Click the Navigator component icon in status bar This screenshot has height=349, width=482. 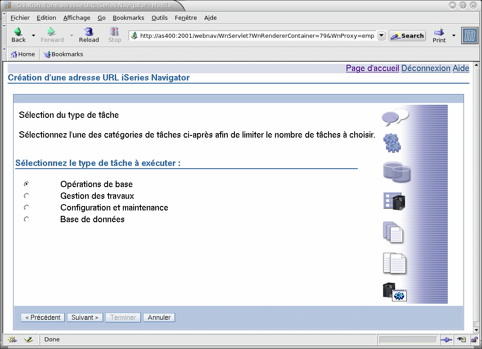click(x=12, y=340)
